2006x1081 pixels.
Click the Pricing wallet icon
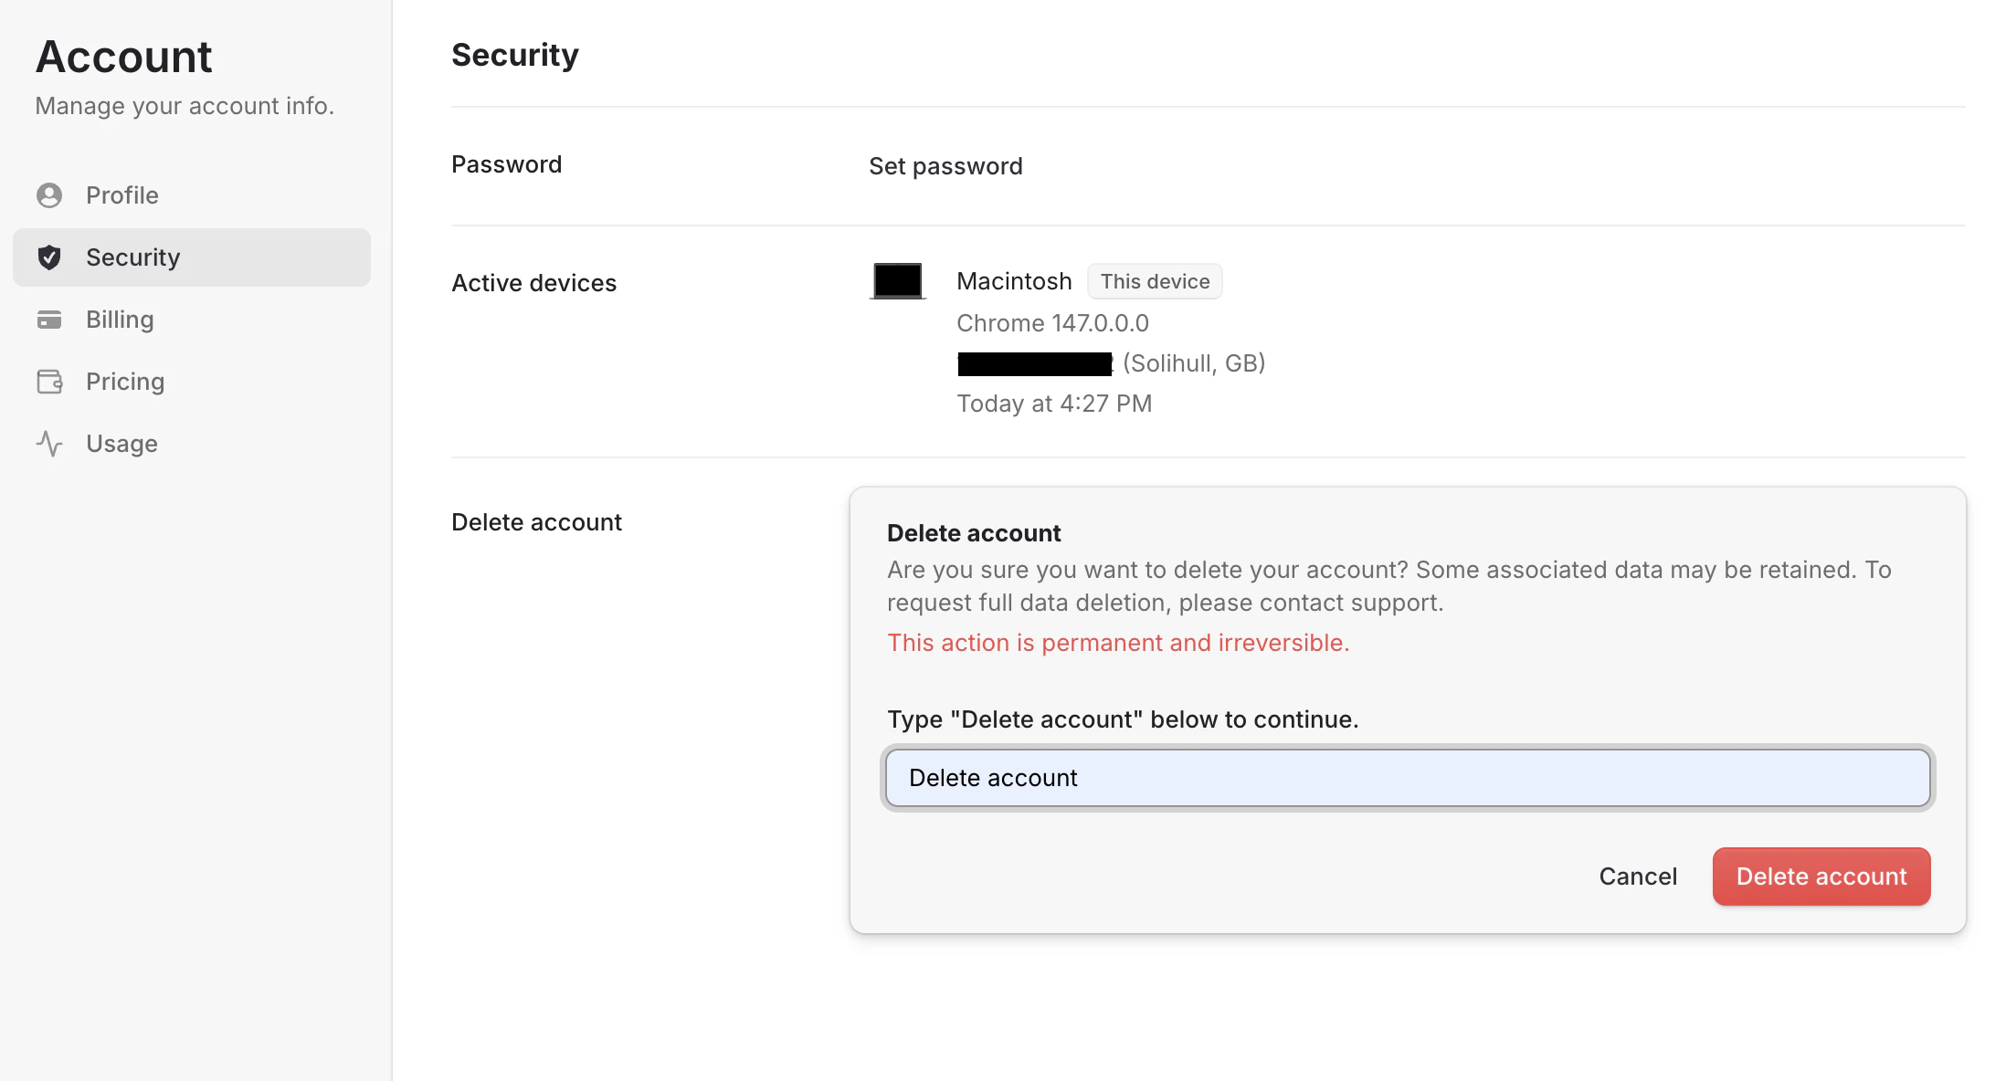tap(49, 382)
